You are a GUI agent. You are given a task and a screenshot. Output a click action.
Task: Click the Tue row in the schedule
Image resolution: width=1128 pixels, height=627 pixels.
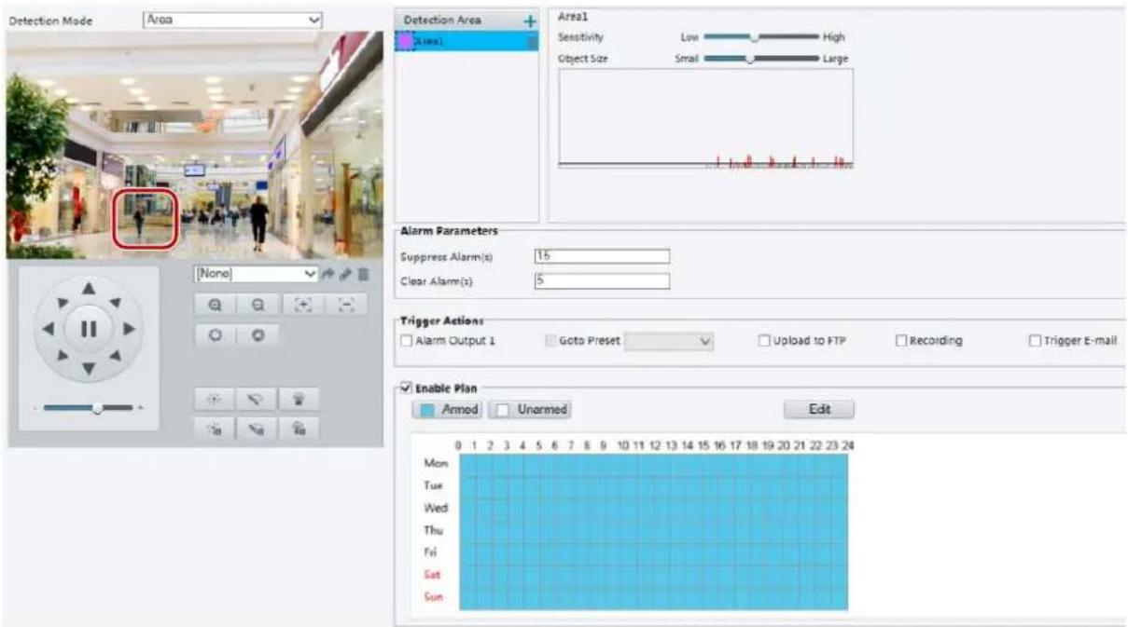653,485
